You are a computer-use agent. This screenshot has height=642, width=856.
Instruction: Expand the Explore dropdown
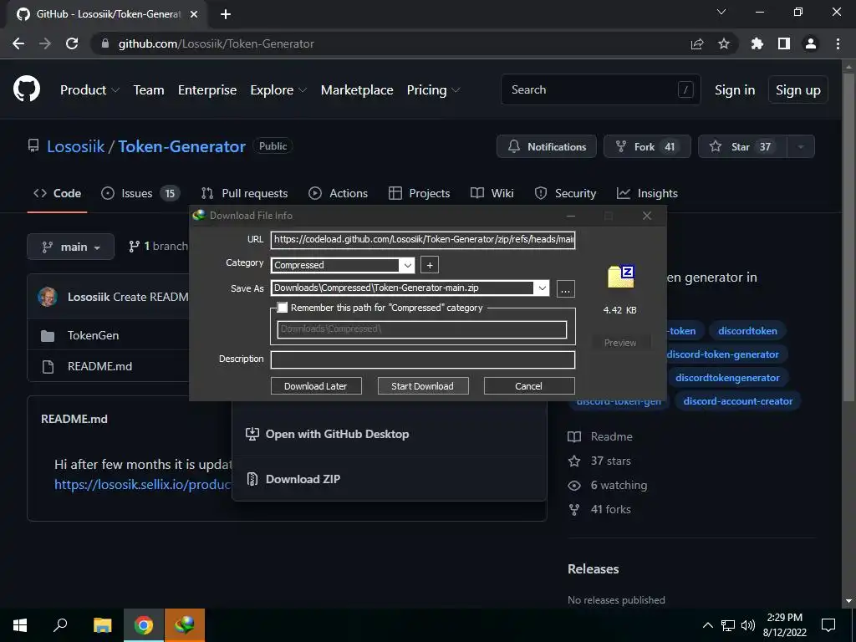point(278,90)
